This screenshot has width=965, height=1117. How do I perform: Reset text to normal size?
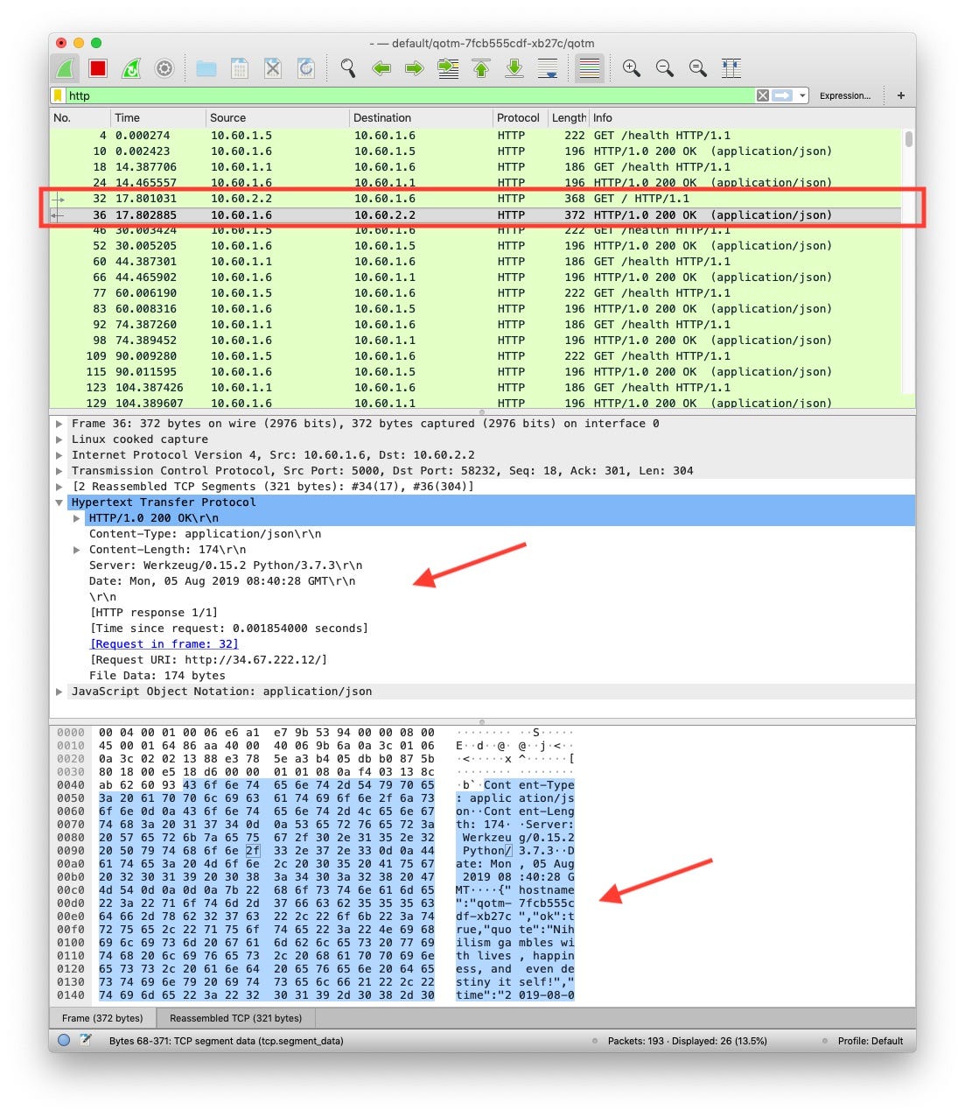coord(698,68)
